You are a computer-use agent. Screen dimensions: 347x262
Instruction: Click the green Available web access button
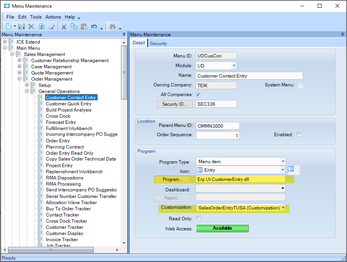pos(222,228)
